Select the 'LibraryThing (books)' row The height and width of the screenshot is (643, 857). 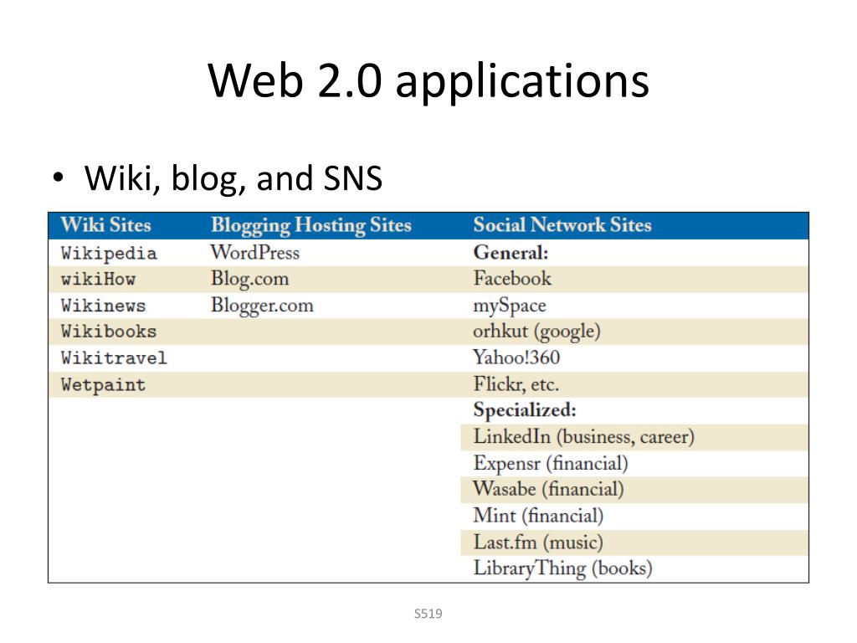[x=563, y=568]
